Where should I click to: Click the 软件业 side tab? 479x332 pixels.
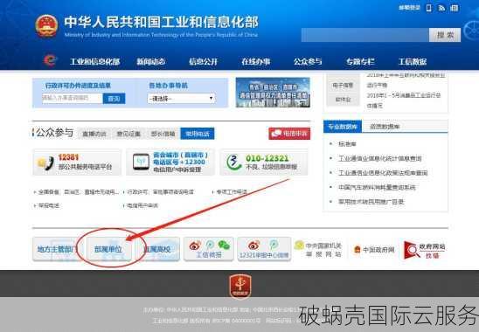click(x=343, y=100)
